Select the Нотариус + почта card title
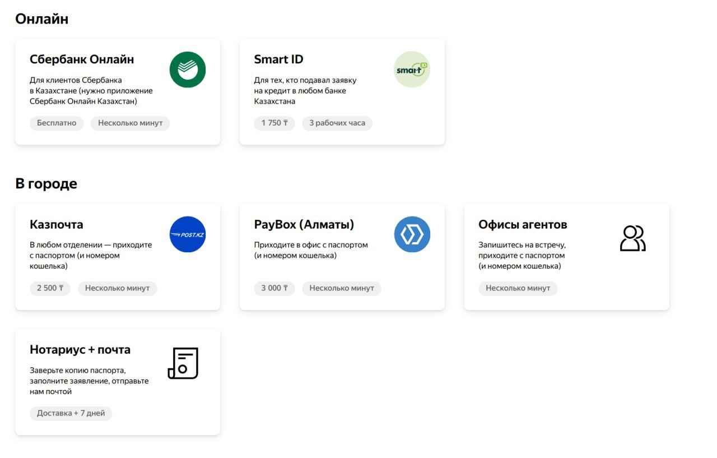Image resolution: width=717 pixels, height=458 pixels. pos(80,350)
